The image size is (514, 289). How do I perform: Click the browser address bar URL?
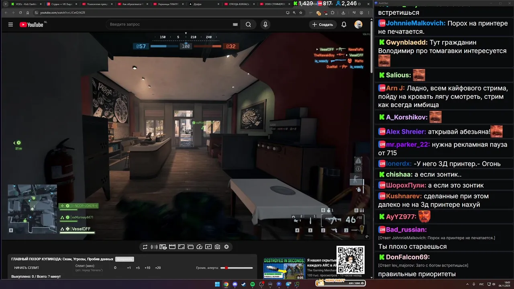tap(63, 12)
